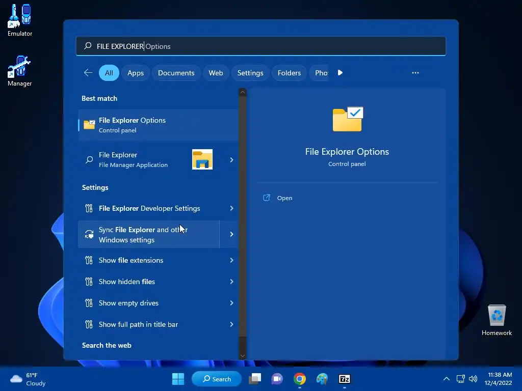Open 7-Zip from the taskbar

(x=344, y=379)
